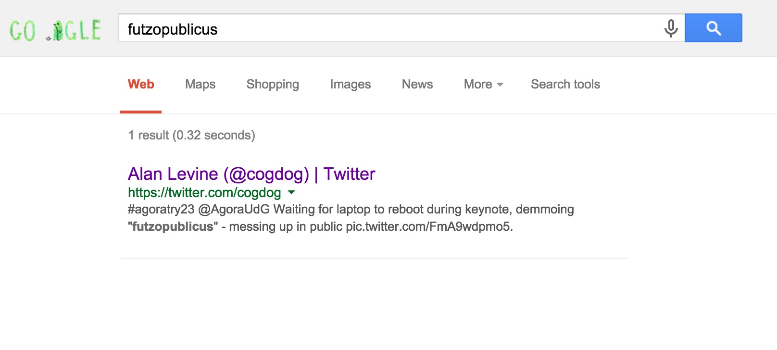Expand the green arrow beside result URL
The image size is (777, 350).
click(291, 193)
